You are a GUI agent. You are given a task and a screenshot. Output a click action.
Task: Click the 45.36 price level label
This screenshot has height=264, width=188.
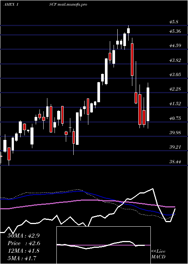pos(175,31)
